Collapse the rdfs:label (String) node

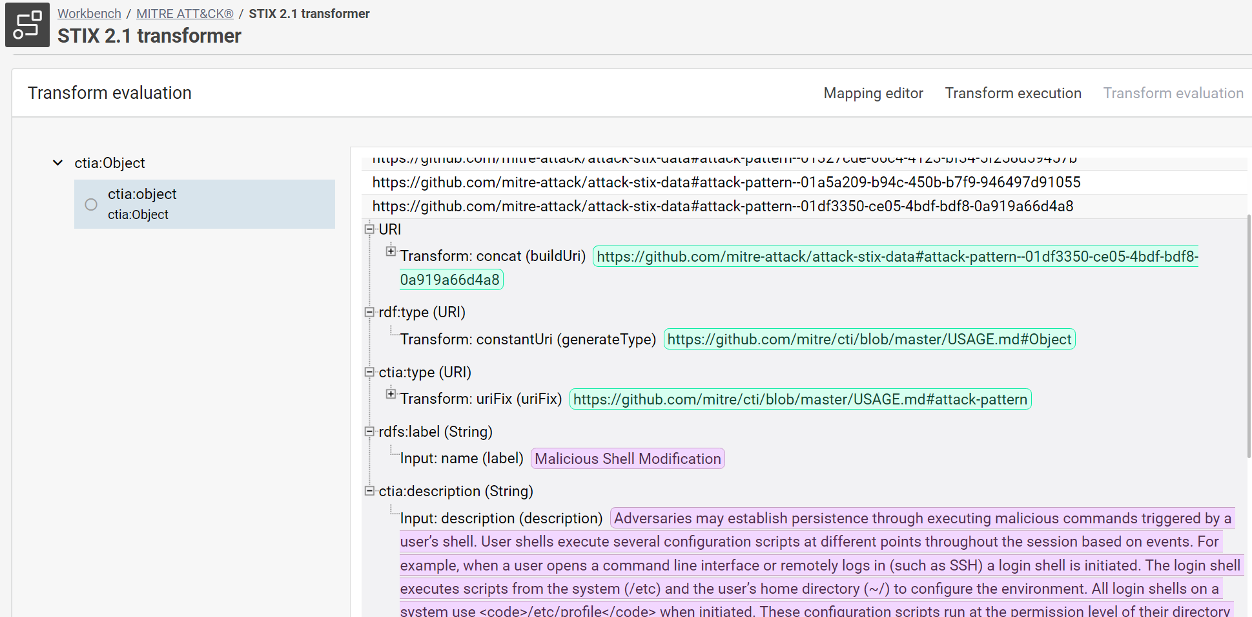[369, 432]
